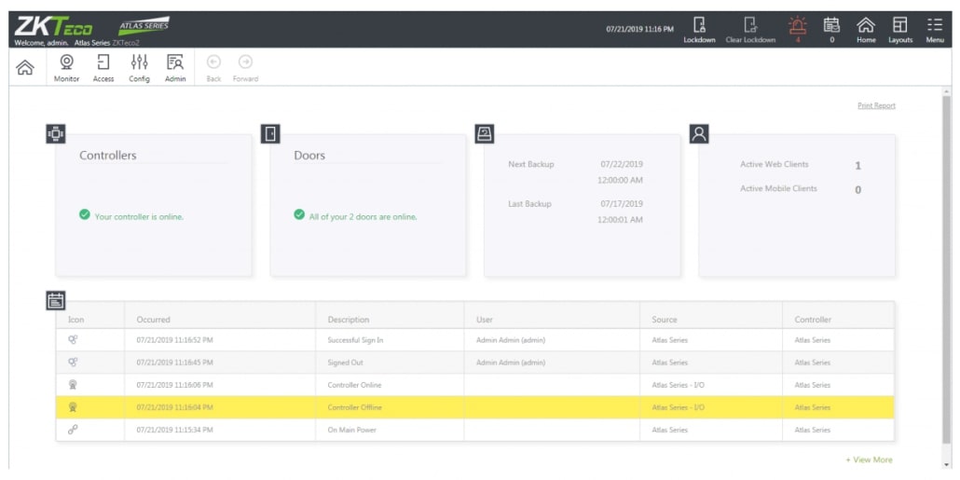Click the Print Report link
The height and width of the screenshot is (480, 960).
click(876, 106)
